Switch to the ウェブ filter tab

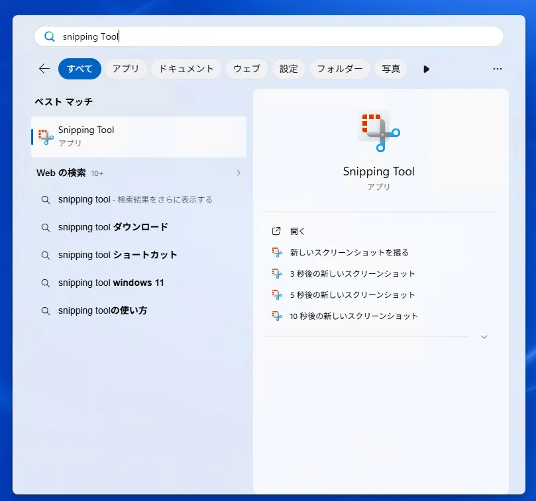click(246, 69)
